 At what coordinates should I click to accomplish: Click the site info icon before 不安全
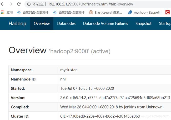(x=29, y=4)
